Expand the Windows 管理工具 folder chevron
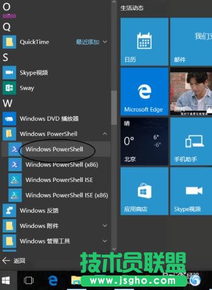 [x=105, y=241]
